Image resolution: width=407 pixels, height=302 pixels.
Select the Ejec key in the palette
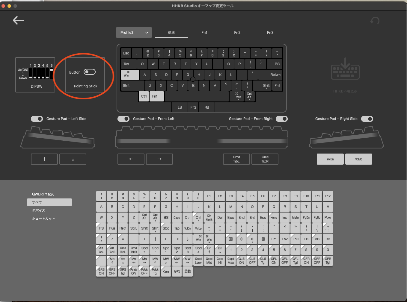click(231, 218)
